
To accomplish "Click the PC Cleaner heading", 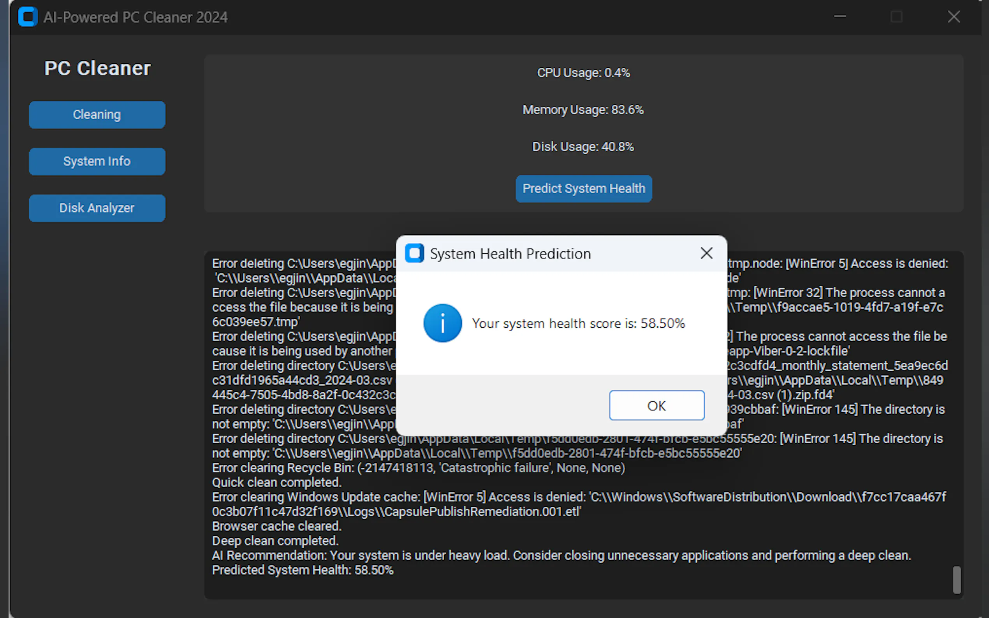I will click(97, 68).
